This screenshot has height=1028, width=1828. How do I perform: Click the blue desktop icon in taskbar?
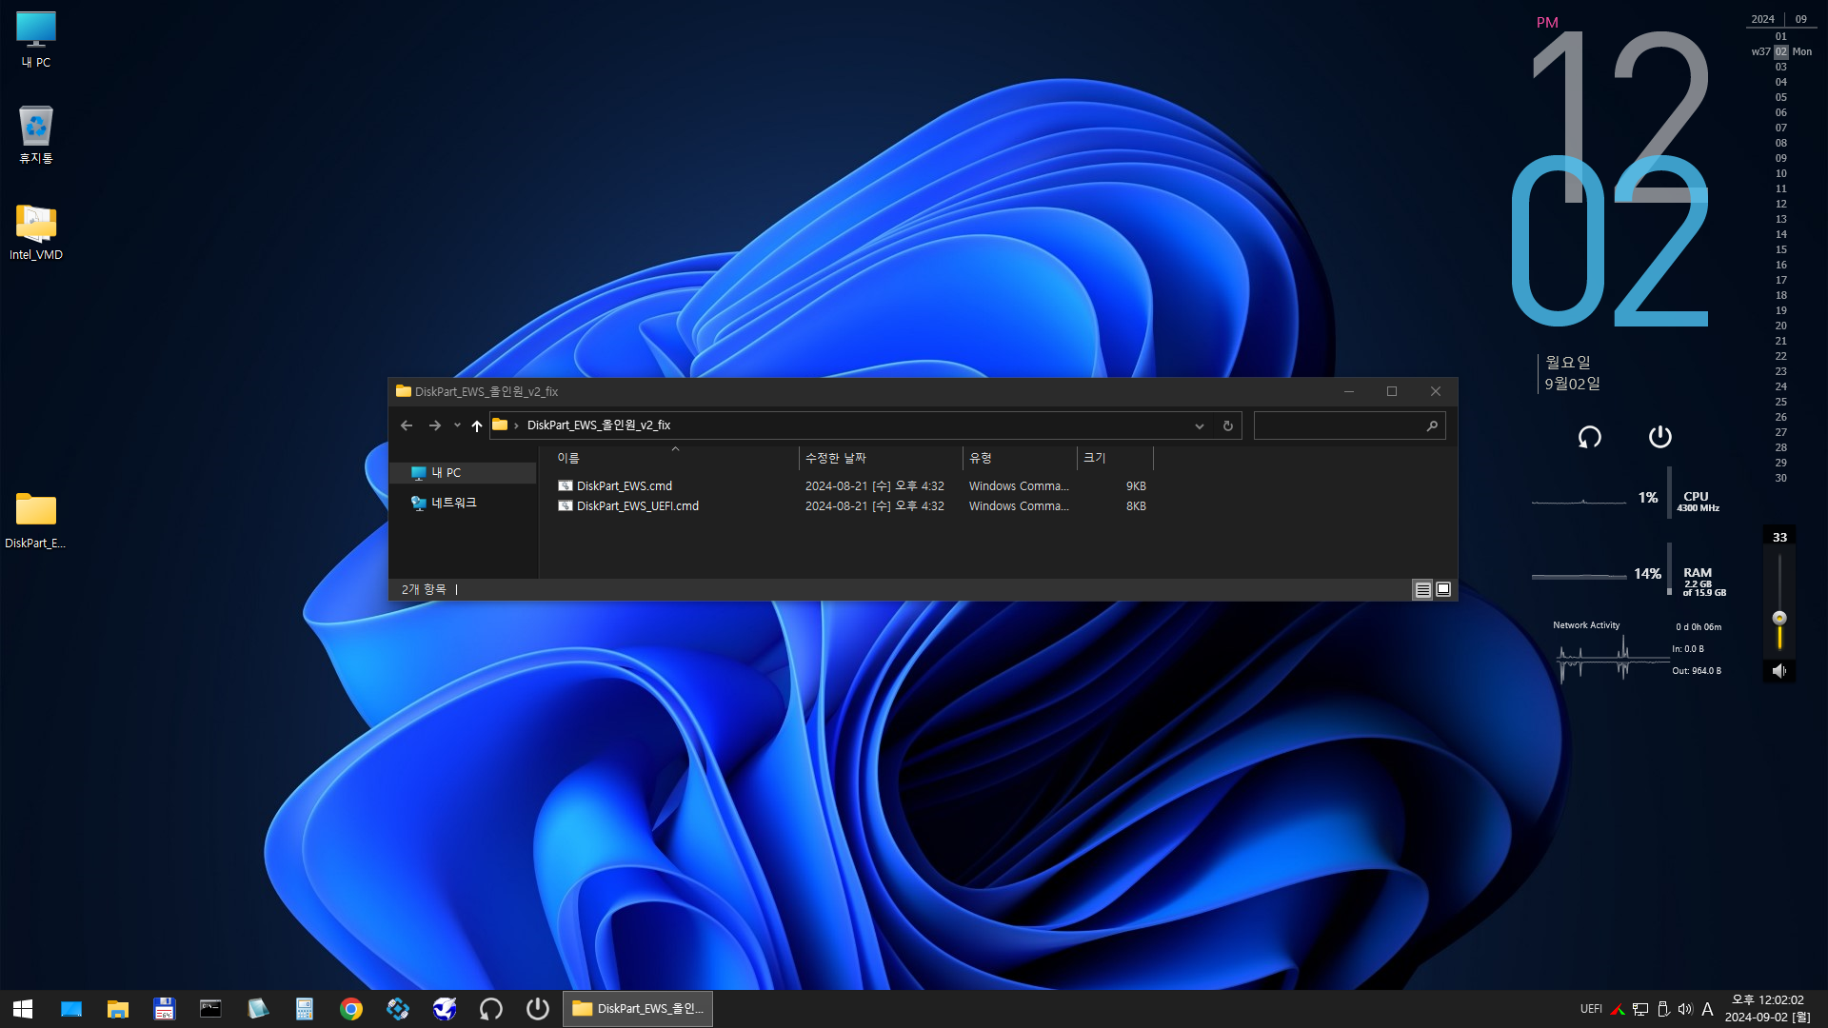tap(71, 1009)
